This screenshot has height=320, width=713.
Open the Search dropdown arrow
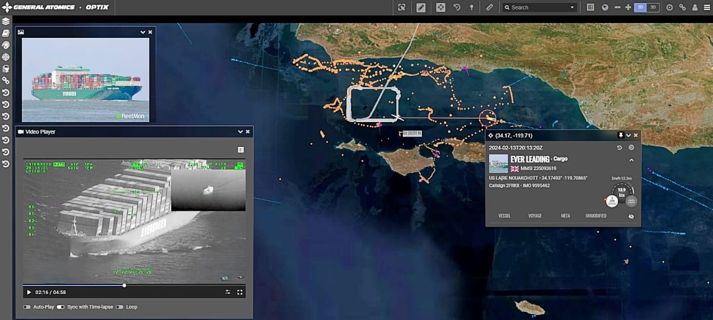572,8
